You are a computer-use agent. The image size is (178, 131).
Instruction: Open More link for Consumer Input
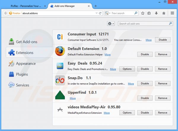click(x=149, y=40)
